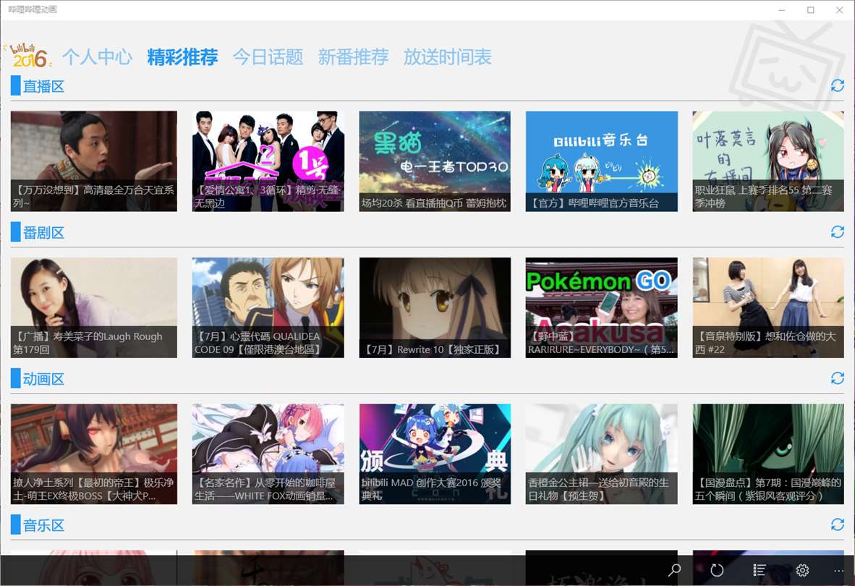This screenshot has width=855, height=586.
Task: Switch to 新番推荐 tab
Action: coord(353,56)
